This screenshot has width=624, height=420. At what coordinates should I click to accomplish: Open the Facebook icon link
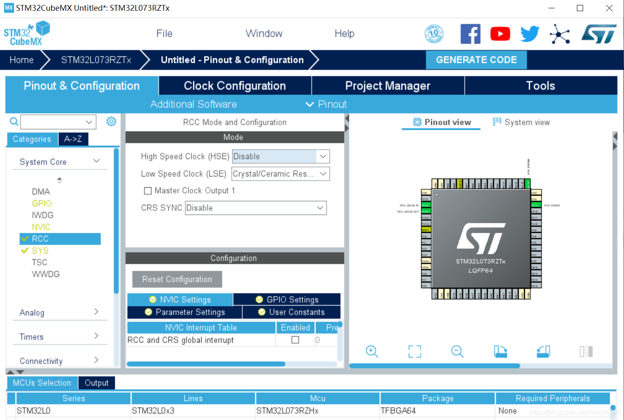(470, 34)
